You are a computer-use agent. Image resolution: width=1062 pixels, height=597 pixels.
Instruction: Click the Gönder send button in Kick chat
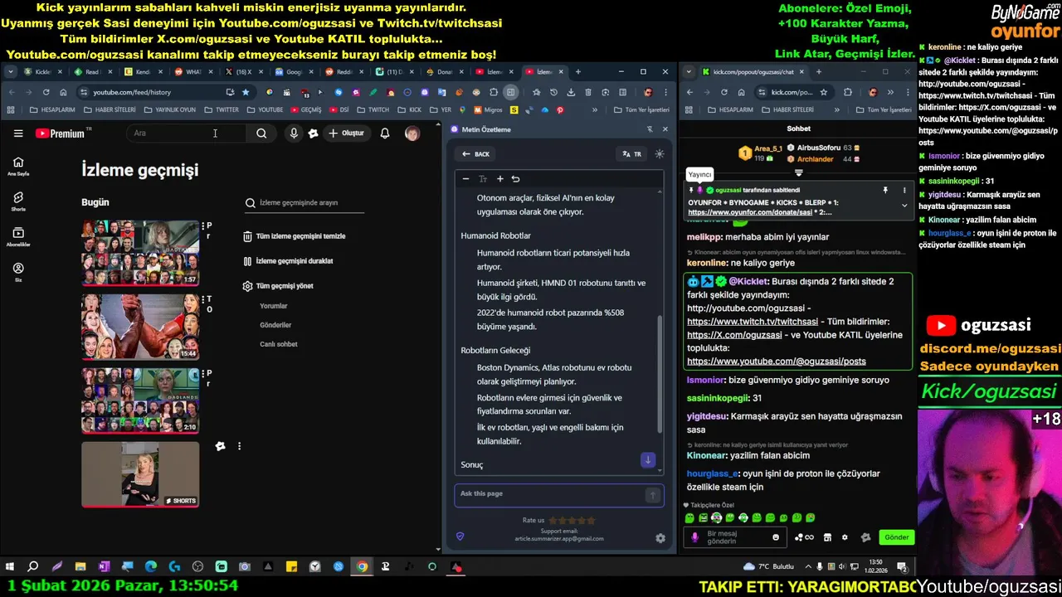(897, 537)
